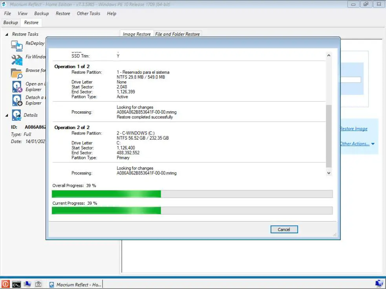Open the network settings taskbar icon
The image size is (386, 289).
[27, 284]
